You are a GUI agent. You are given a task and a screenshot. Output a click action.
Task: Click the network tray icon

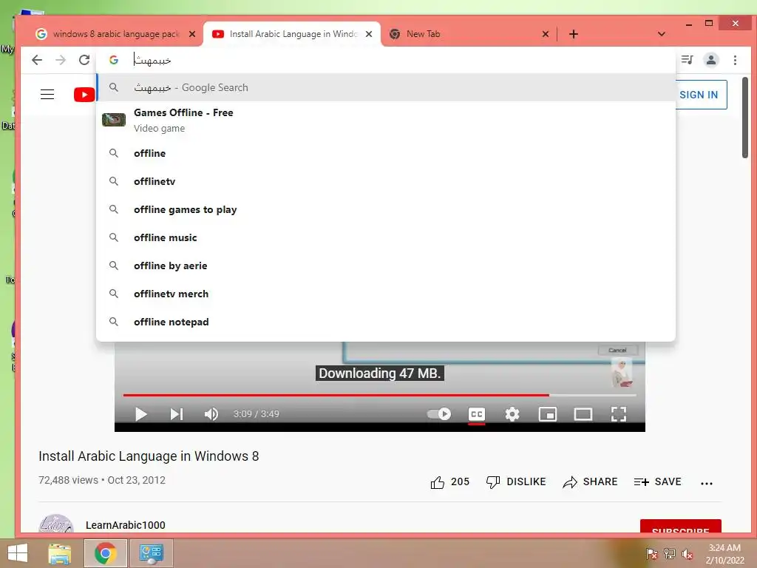(x=670, y=554)
